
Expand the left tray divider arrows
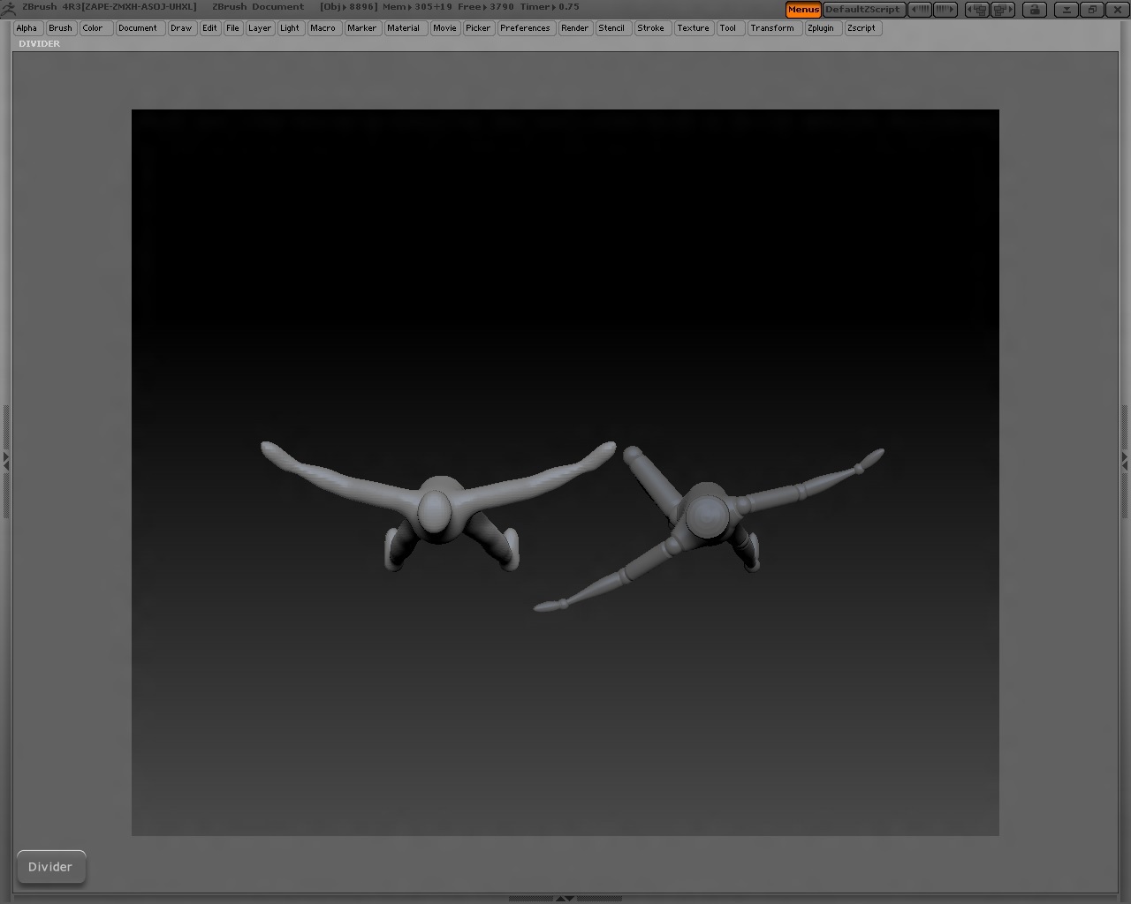5,460
